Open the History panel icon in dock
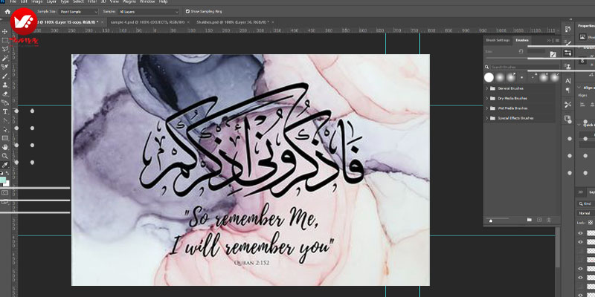The image size is (595, 297). pos(567,30)
